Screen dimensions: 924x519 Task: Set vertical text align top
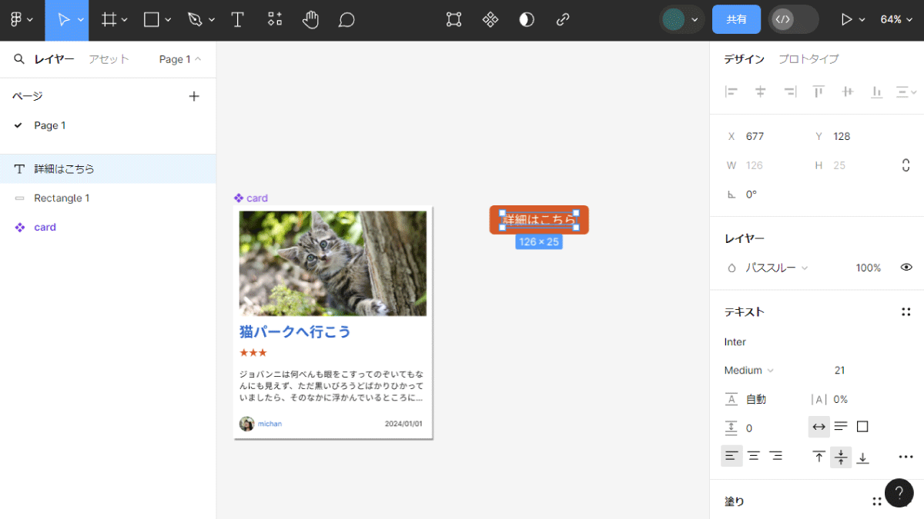(x=819, y=457)
